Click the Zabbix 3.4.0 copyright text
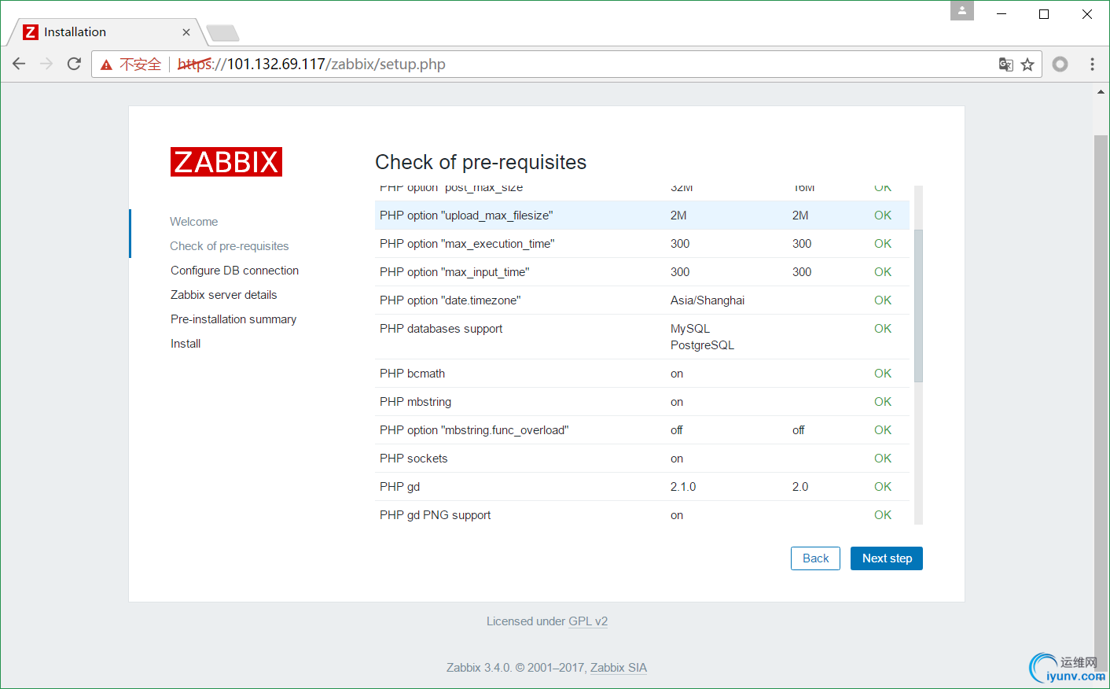This screenshot has height=689, width=1110. 516,668
